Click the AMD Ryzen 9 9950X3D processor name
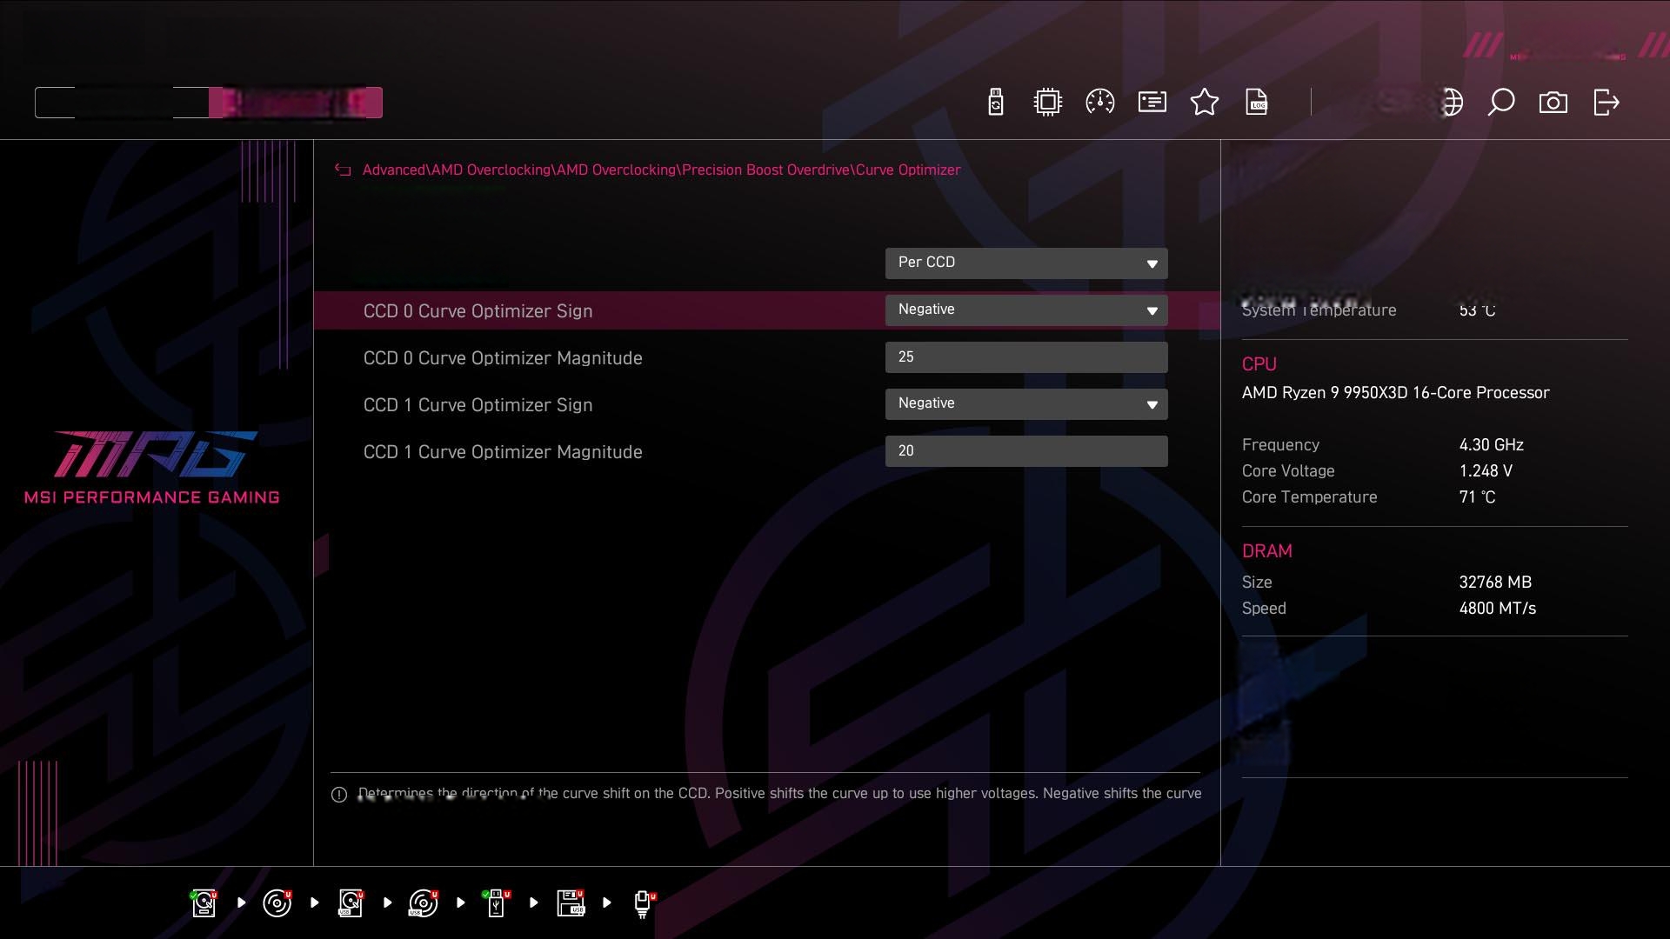The width and height of the screenshot is (1670, 939). coord(1395,393)
